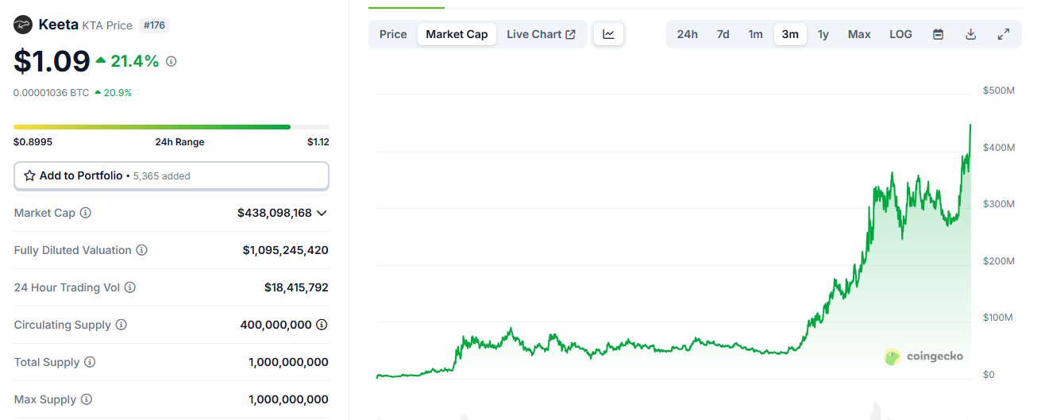Select the 1y time range

823,34
